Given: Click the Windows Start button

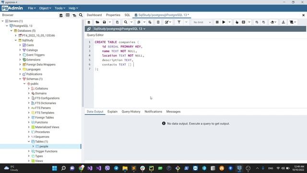Looking at the screenshot, I should 55,168.
